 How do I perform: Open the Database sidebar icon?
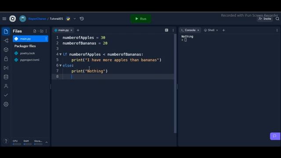(x=6, y=77)
